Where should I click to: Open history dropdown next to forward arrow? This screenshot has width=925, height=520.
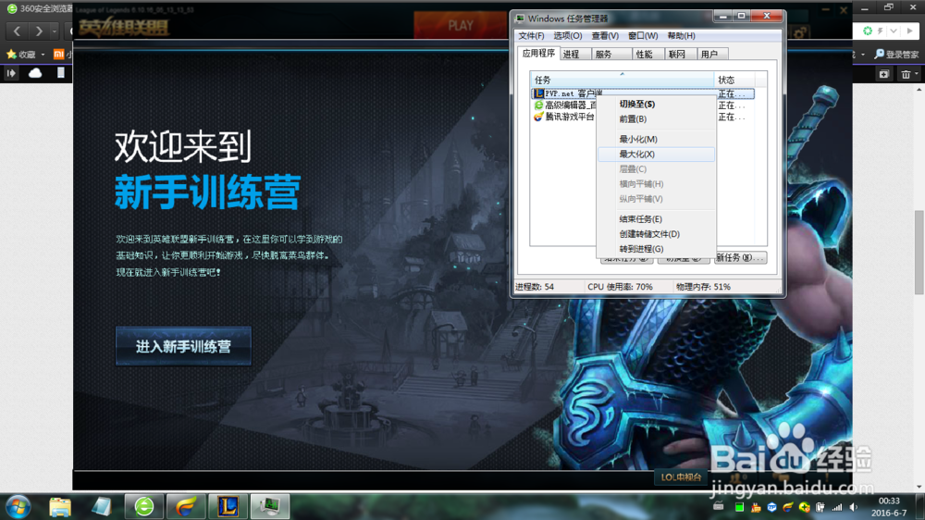click(55, 31)
